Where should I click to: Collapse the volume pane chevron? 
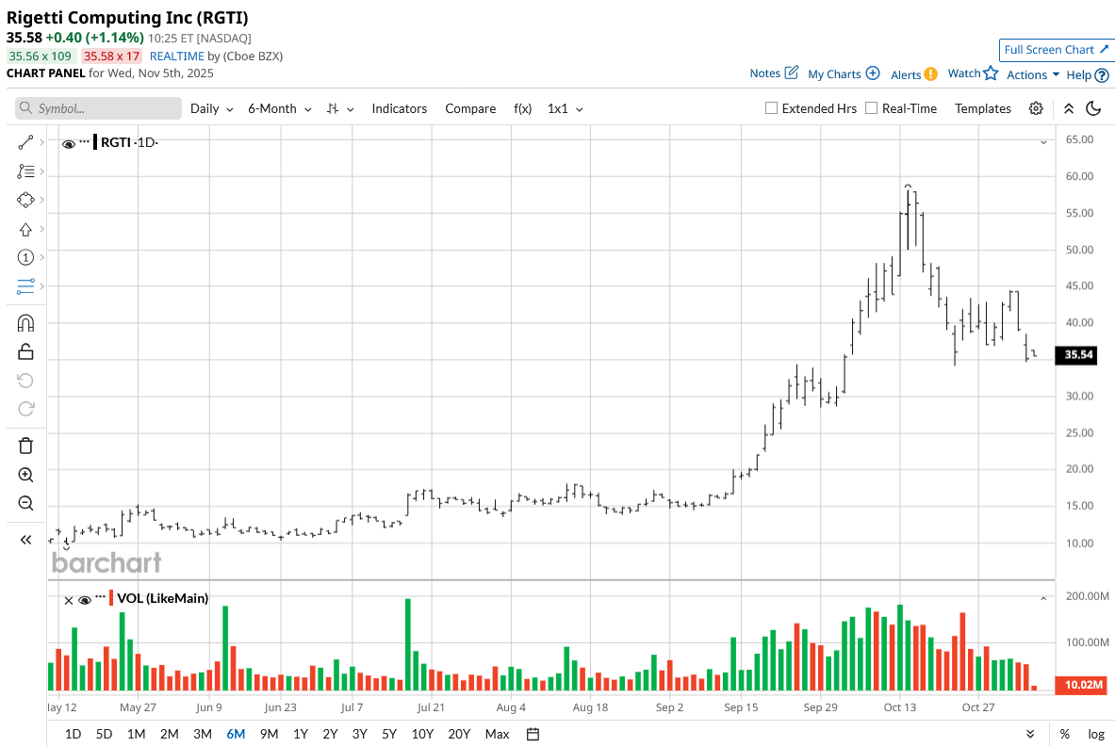click(1043, 598)
